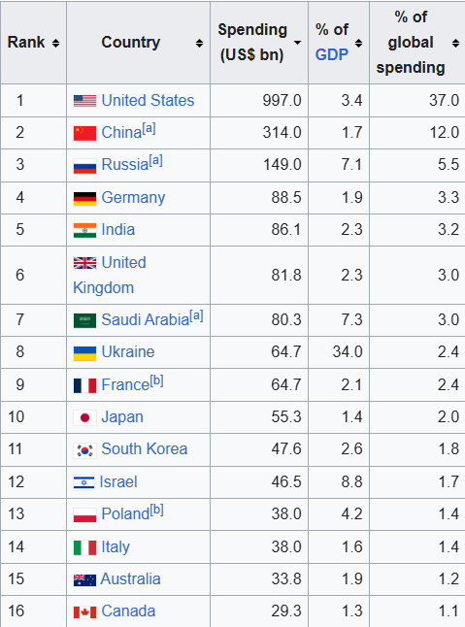
Task: Sort table by Rank column arrows
Action: pos(55,43)
